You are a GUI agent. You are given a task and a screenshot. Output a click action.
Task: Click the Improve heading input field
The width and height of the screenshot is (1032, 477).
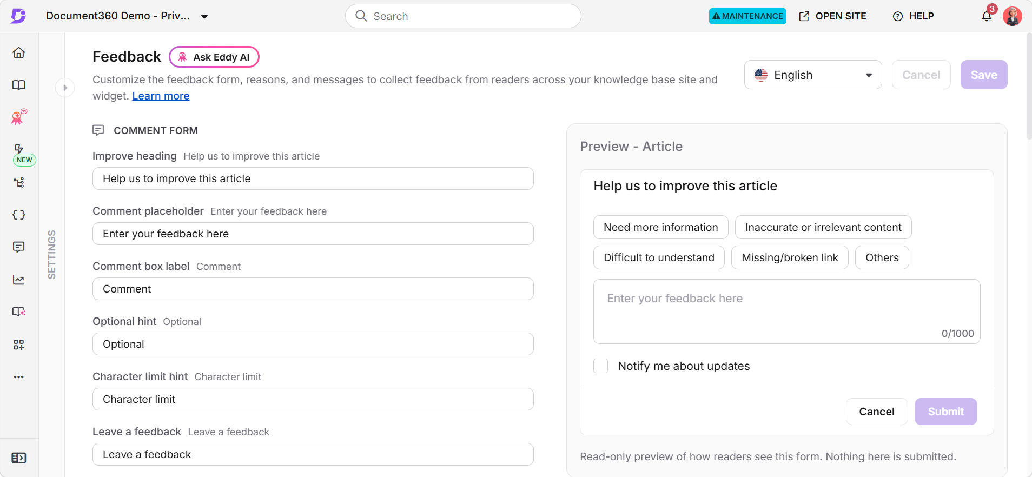point(313,178)
